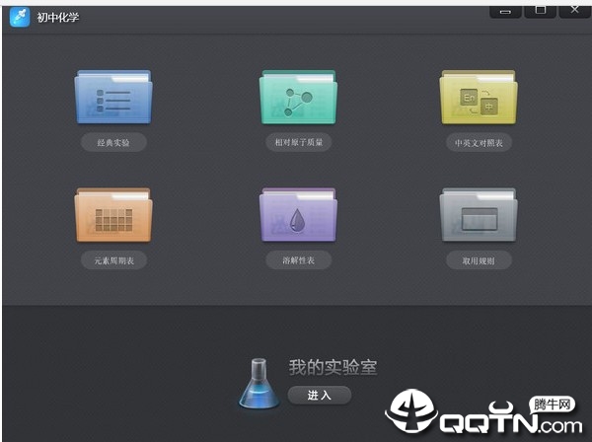Open the blue 经典实验 folder icon
Screen dimensions: 592x442
click(113, 97)
